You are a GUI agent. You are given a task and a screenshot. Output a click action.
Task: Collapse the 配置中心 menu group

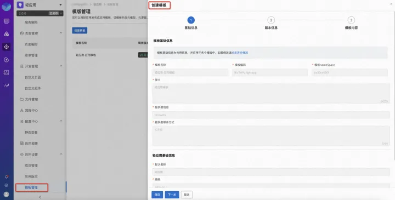pos(61,121)
